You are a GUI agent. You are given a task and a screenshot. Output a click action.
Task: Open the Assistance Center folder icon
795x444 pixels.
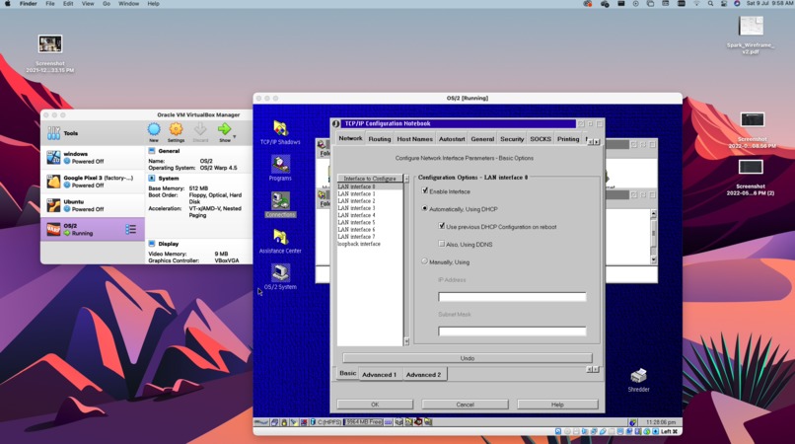(280, 237)
